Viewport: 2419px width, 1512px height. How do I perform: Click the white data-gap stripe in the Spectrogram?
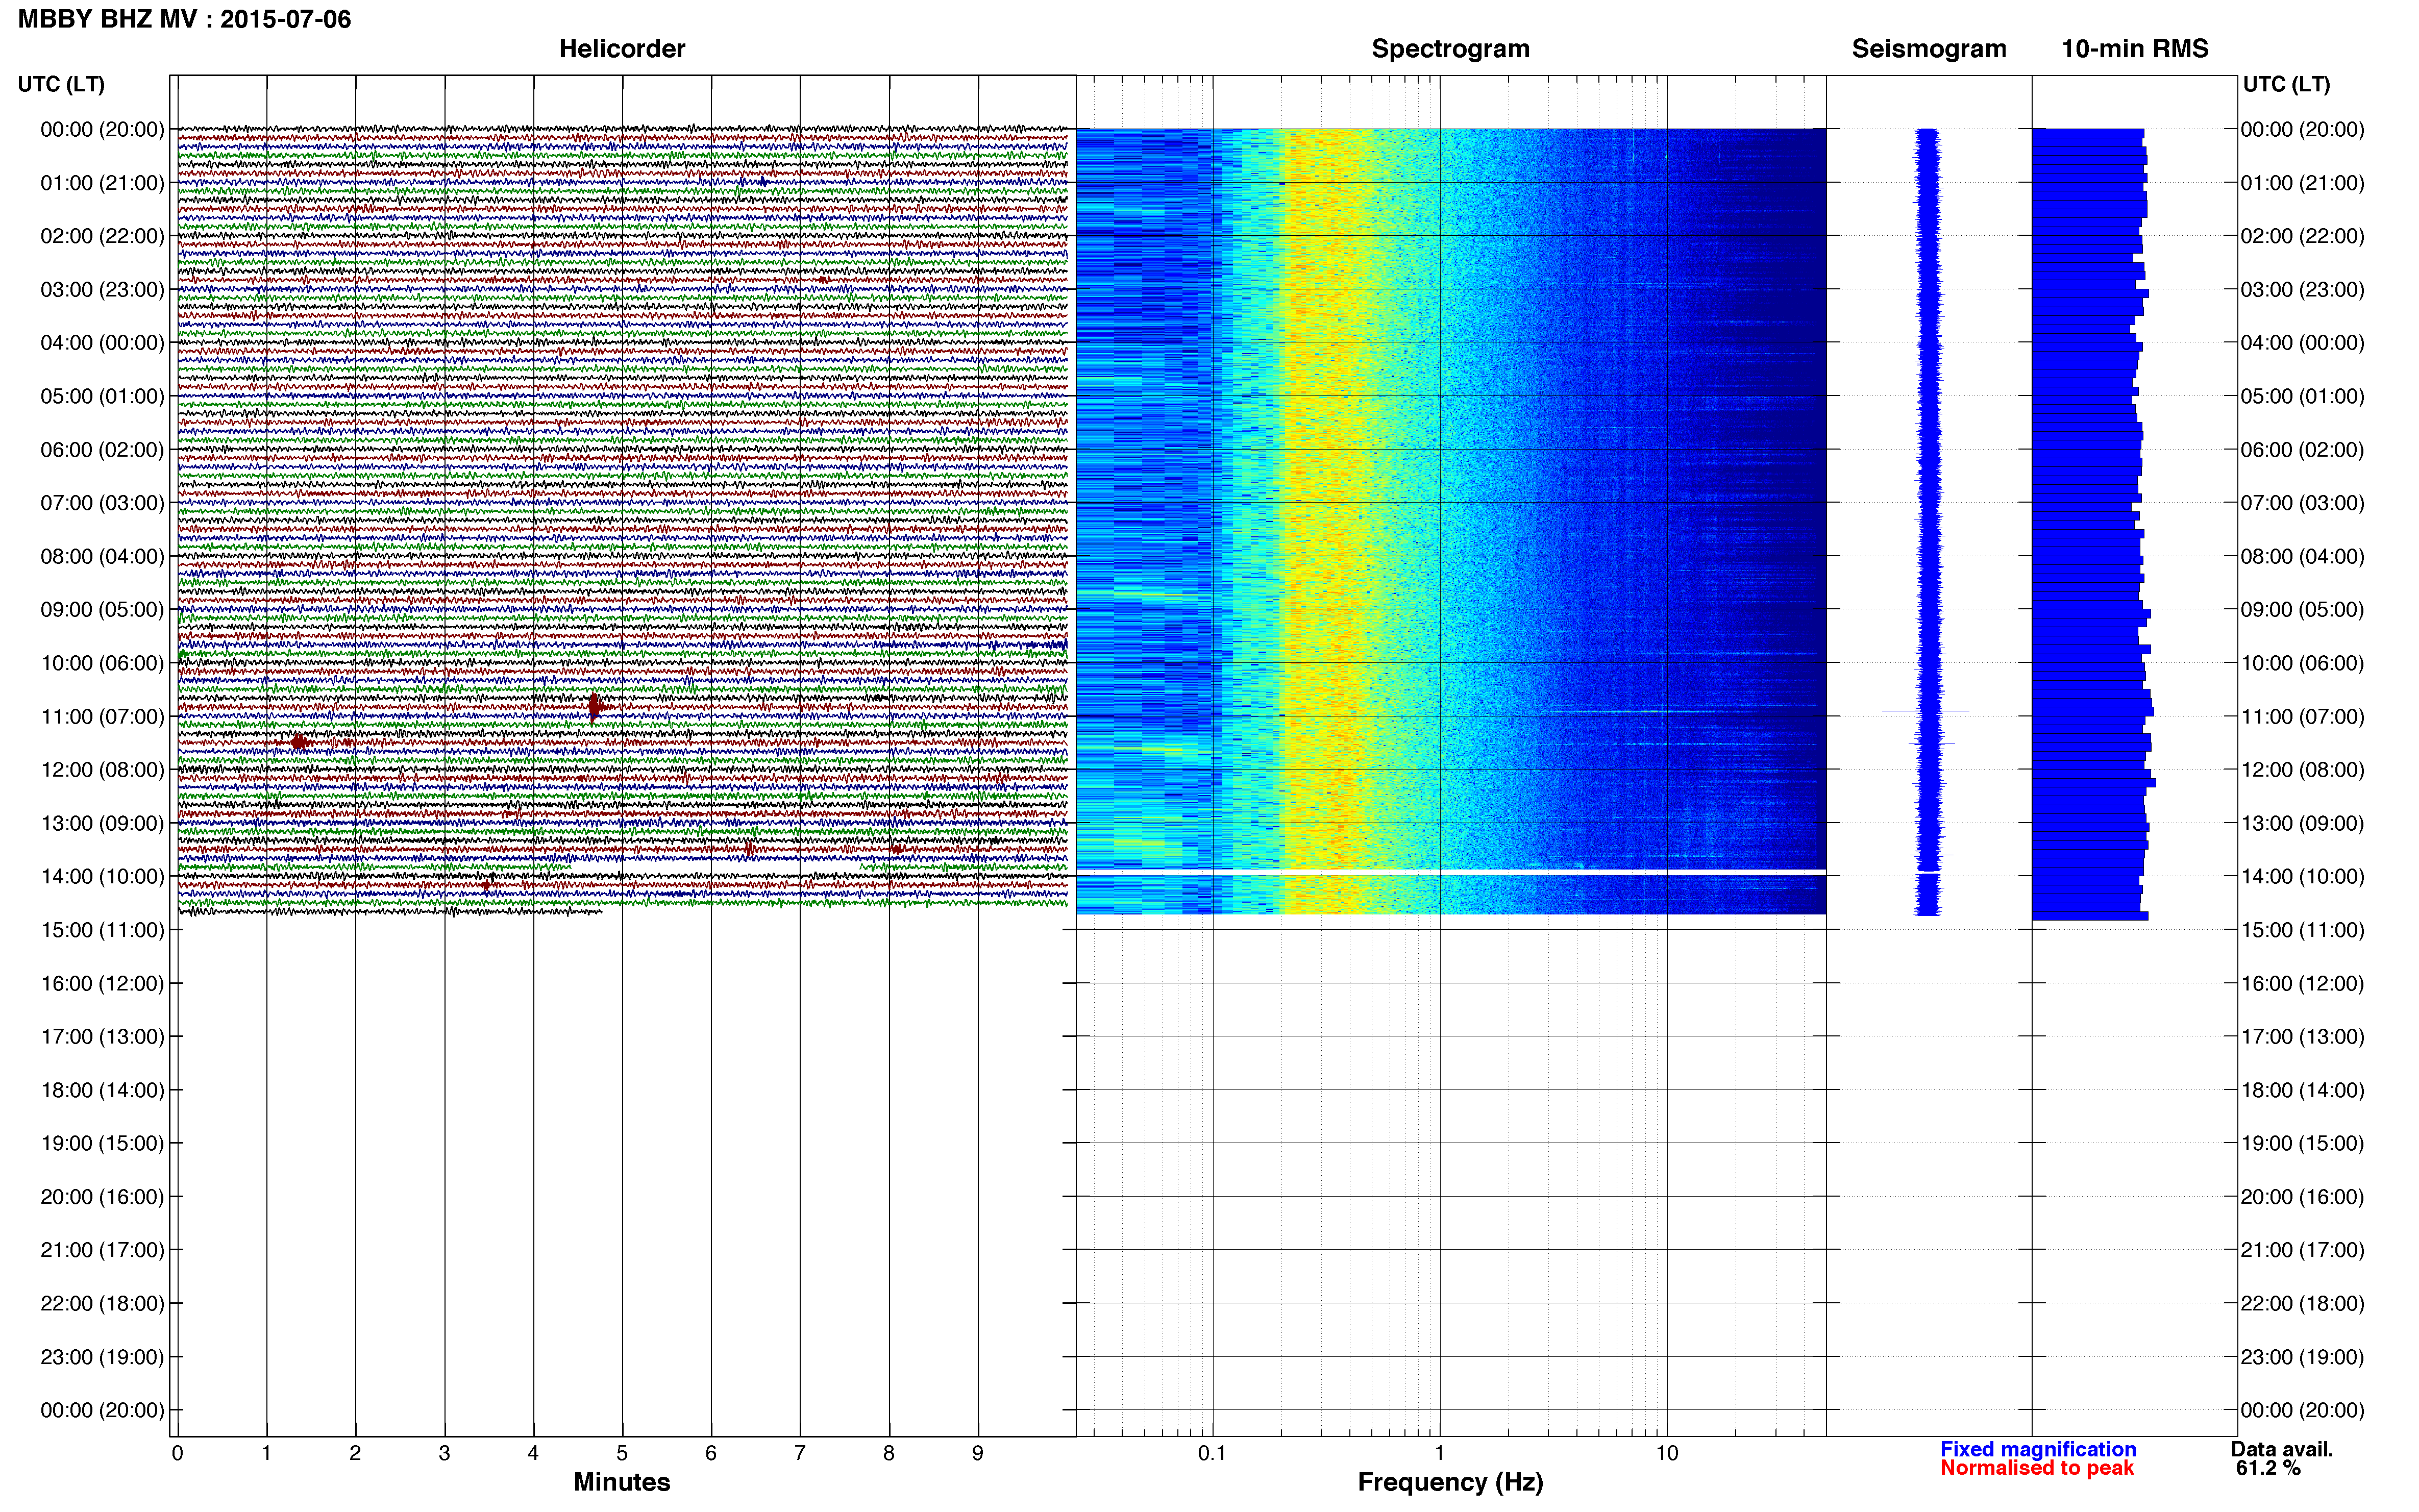1451,872
